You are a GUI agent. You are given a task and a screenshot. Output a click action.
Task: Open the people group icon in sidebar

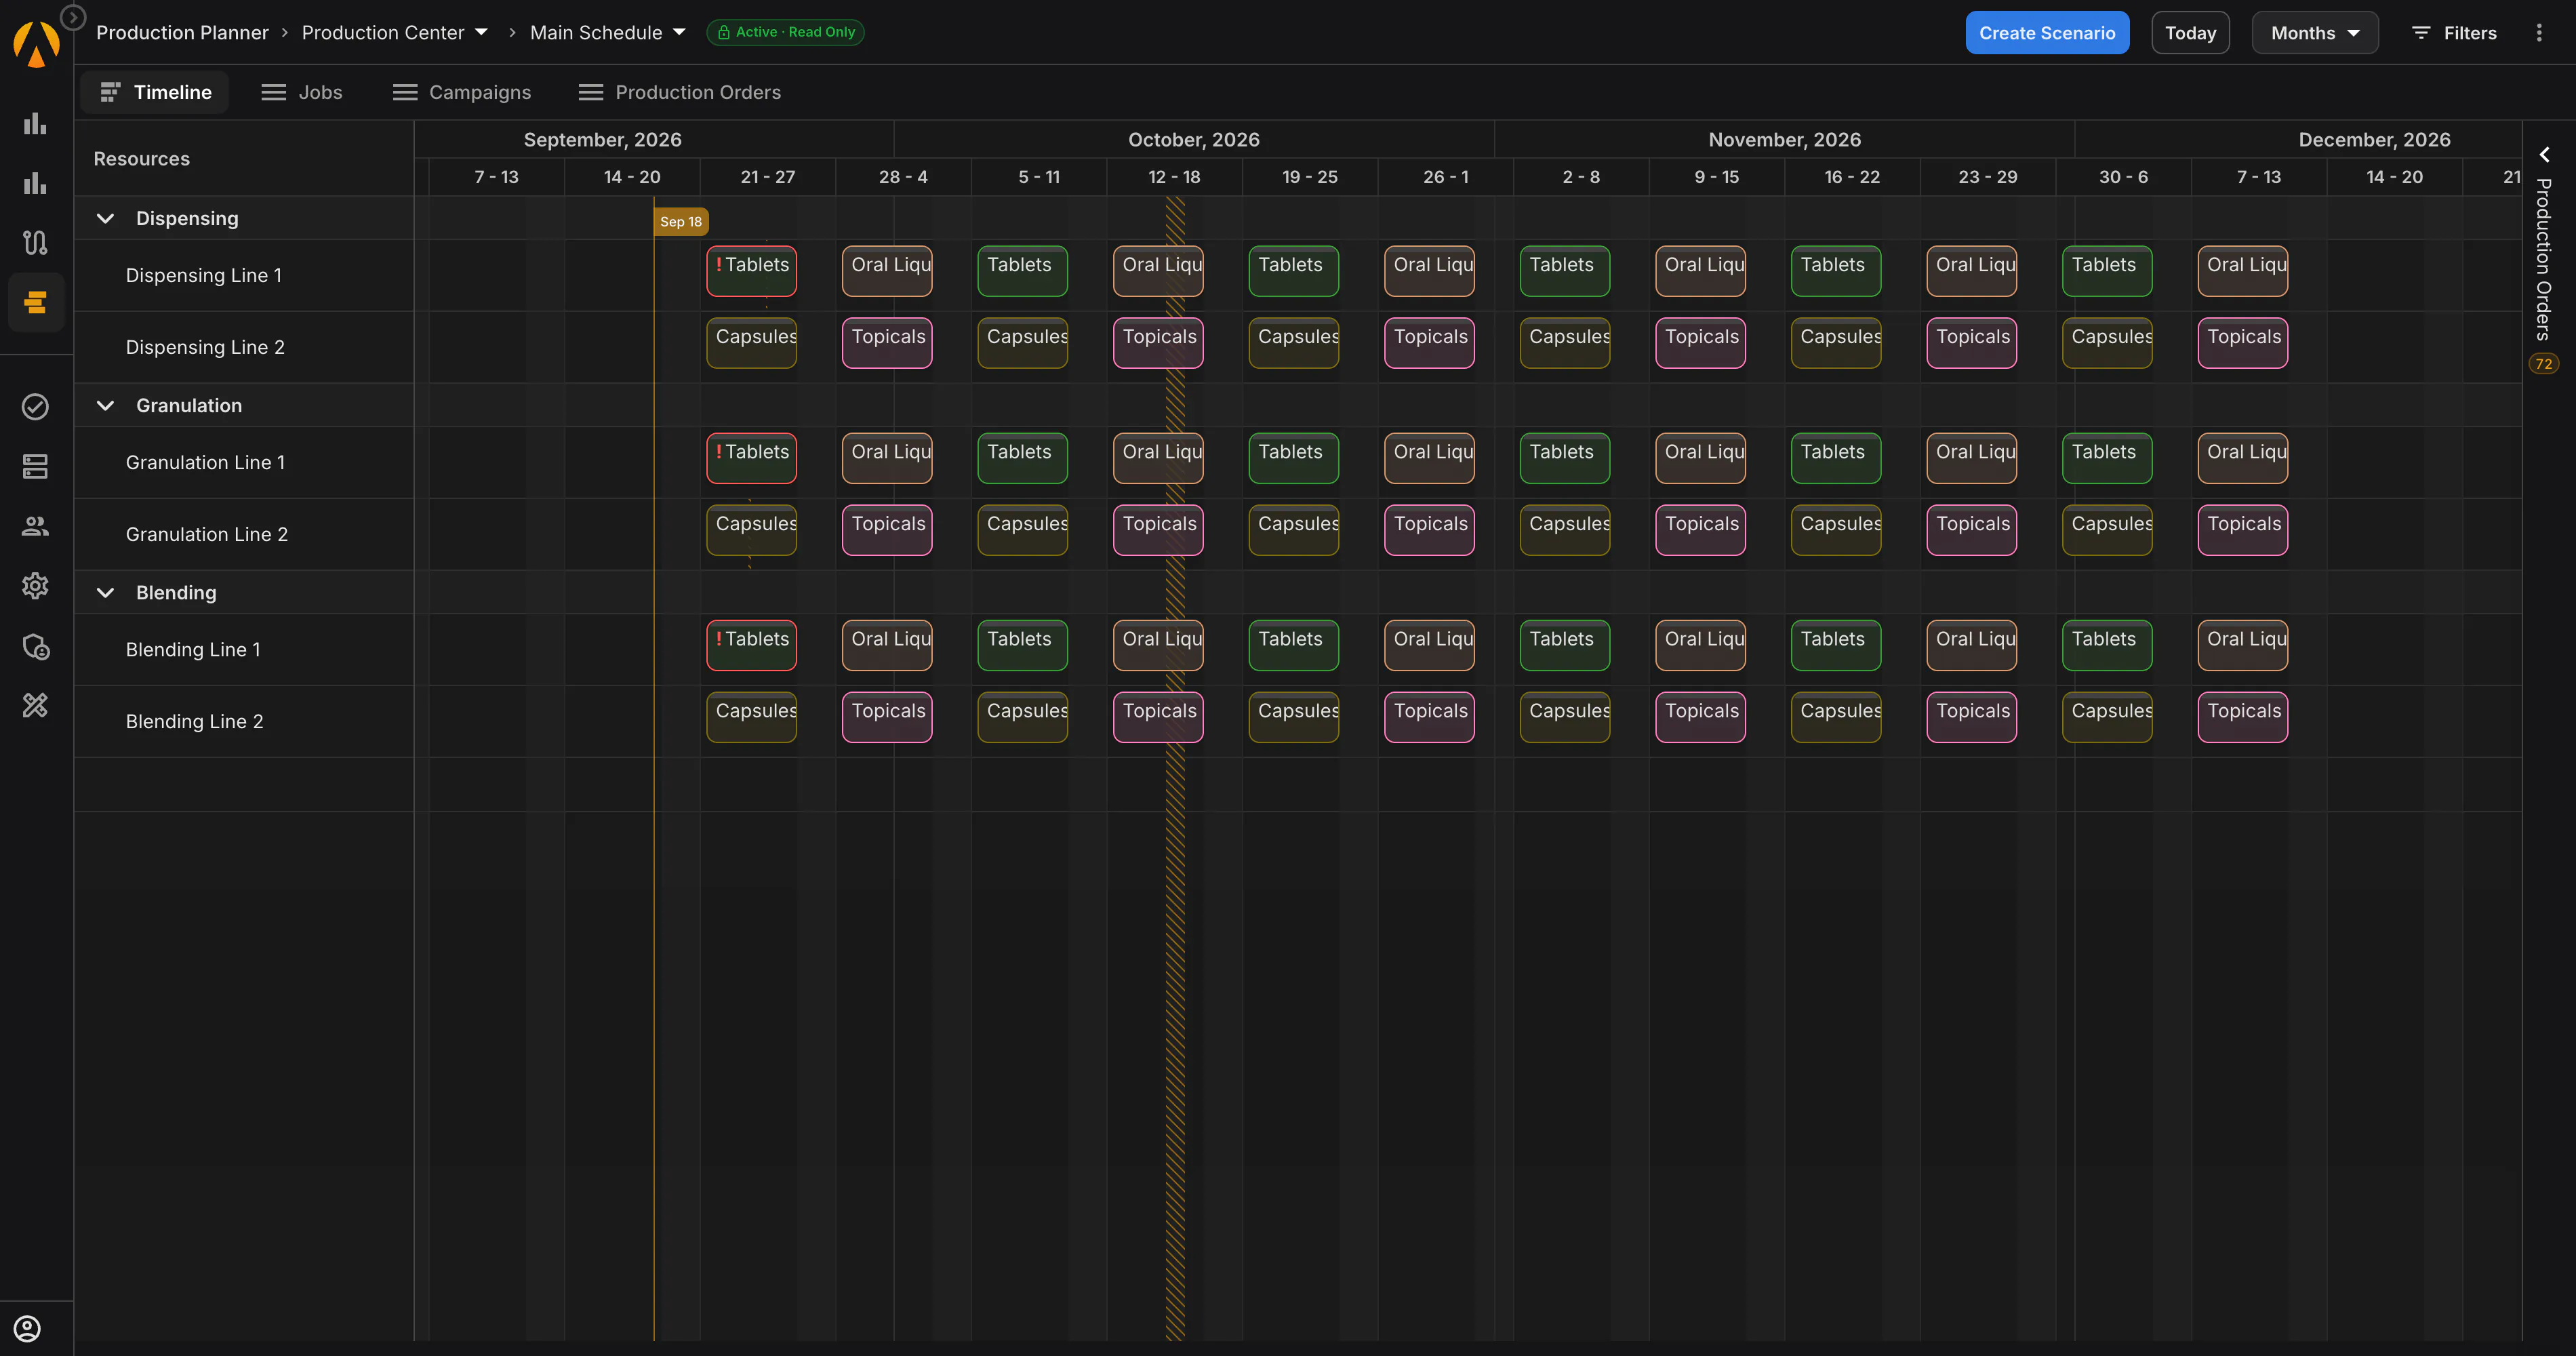(x=35, y=526)
